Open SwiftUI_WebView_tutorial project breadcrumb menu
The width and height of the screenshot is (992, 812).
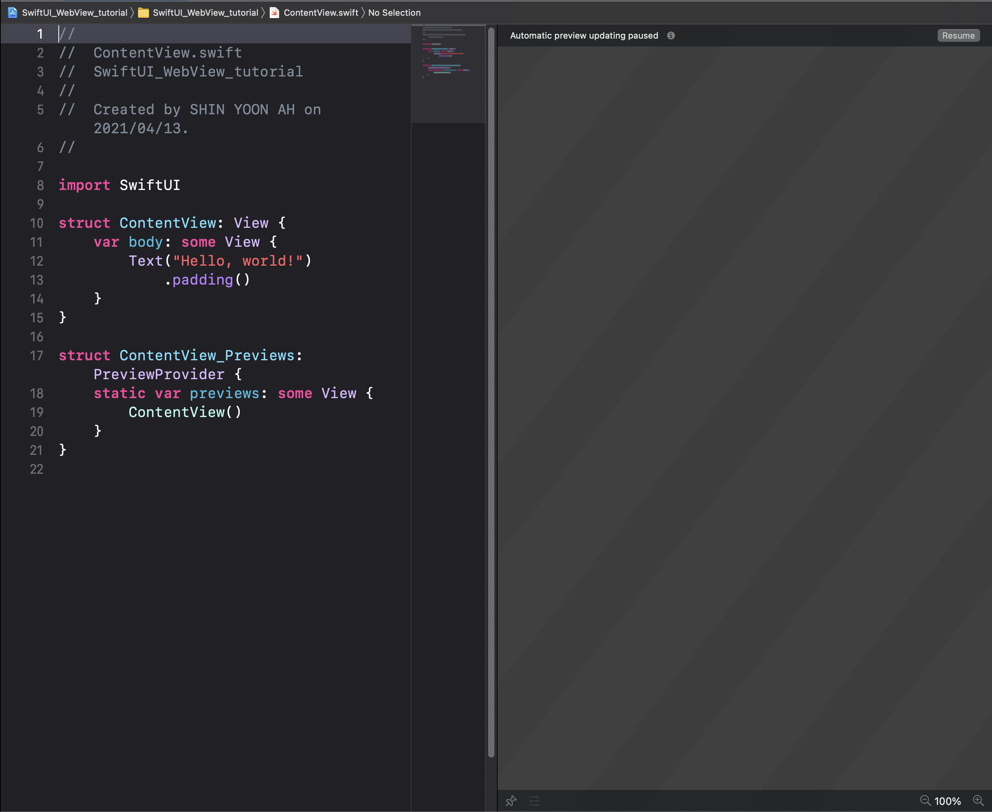[75, 13]
